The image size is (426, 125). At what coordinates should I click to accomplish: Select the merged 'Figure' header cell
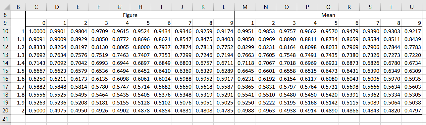point(130,15)
